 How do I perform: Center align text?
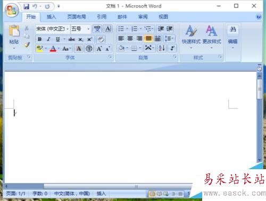click(130, 38)
